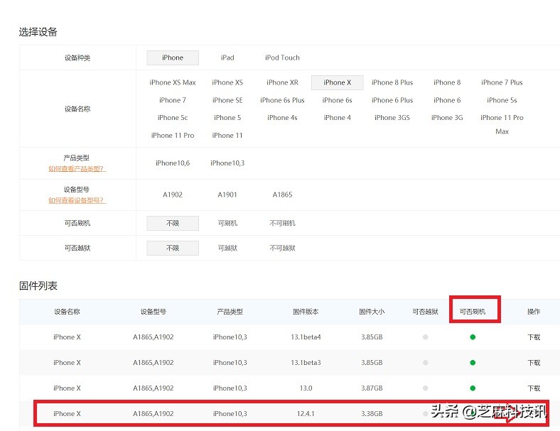Select iPad device category
This screenshot has width=560, height=431.
click(227, 58)
